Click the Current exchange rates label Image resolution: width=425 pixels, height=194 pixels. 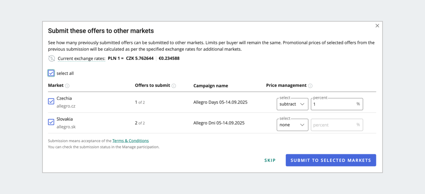point(81,59)
